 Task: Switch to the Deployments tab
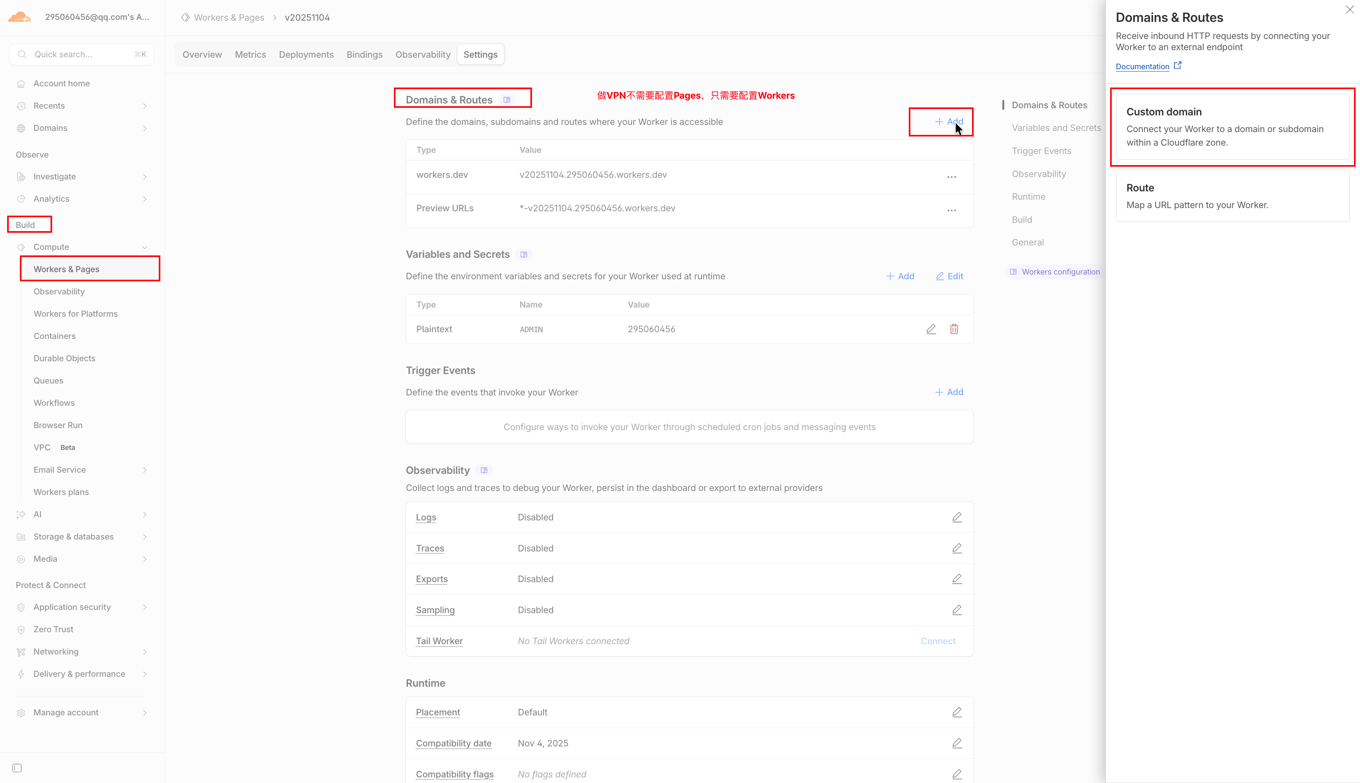point(306,55)
